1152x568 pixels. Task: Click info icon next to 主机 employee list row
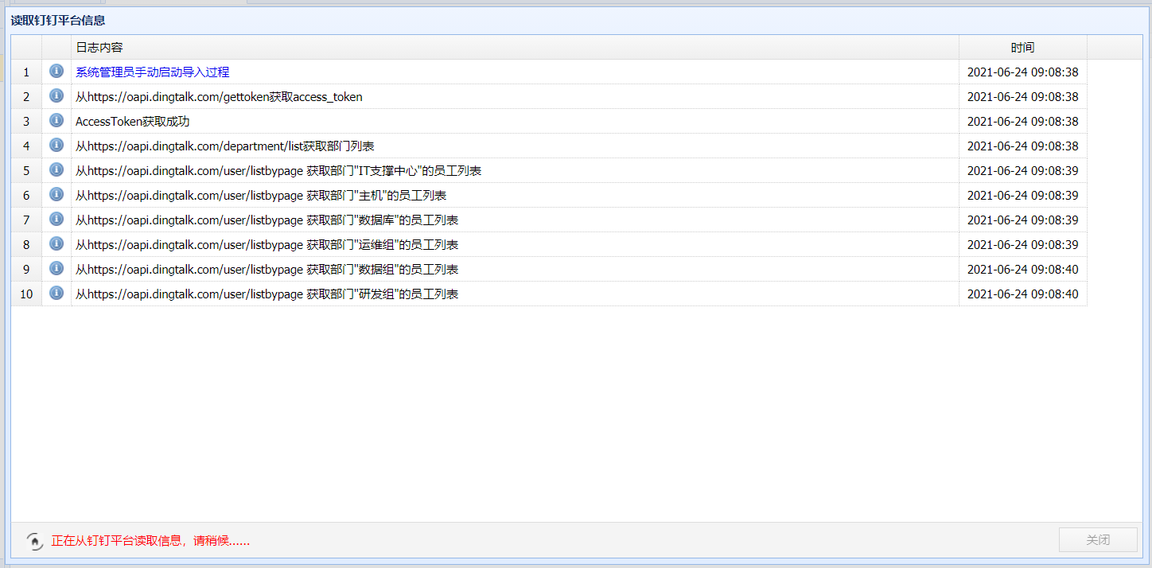pos(56,194)
